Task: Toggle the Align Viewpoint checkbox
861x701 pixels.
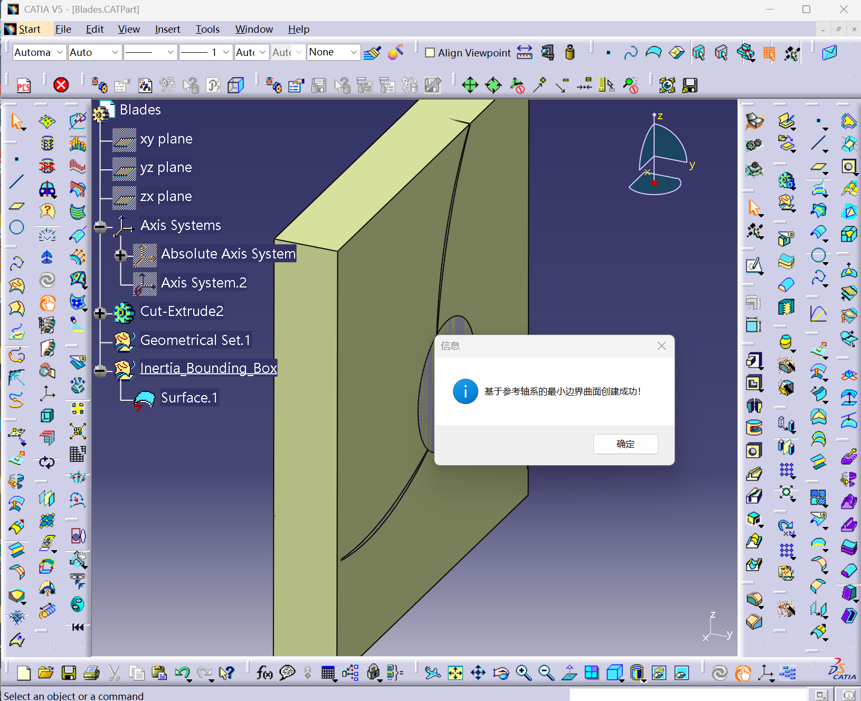Action: pos(430,53)
